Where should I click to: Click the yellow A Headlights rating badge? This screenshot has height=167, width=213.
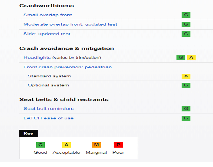click(x=191, y=58)
